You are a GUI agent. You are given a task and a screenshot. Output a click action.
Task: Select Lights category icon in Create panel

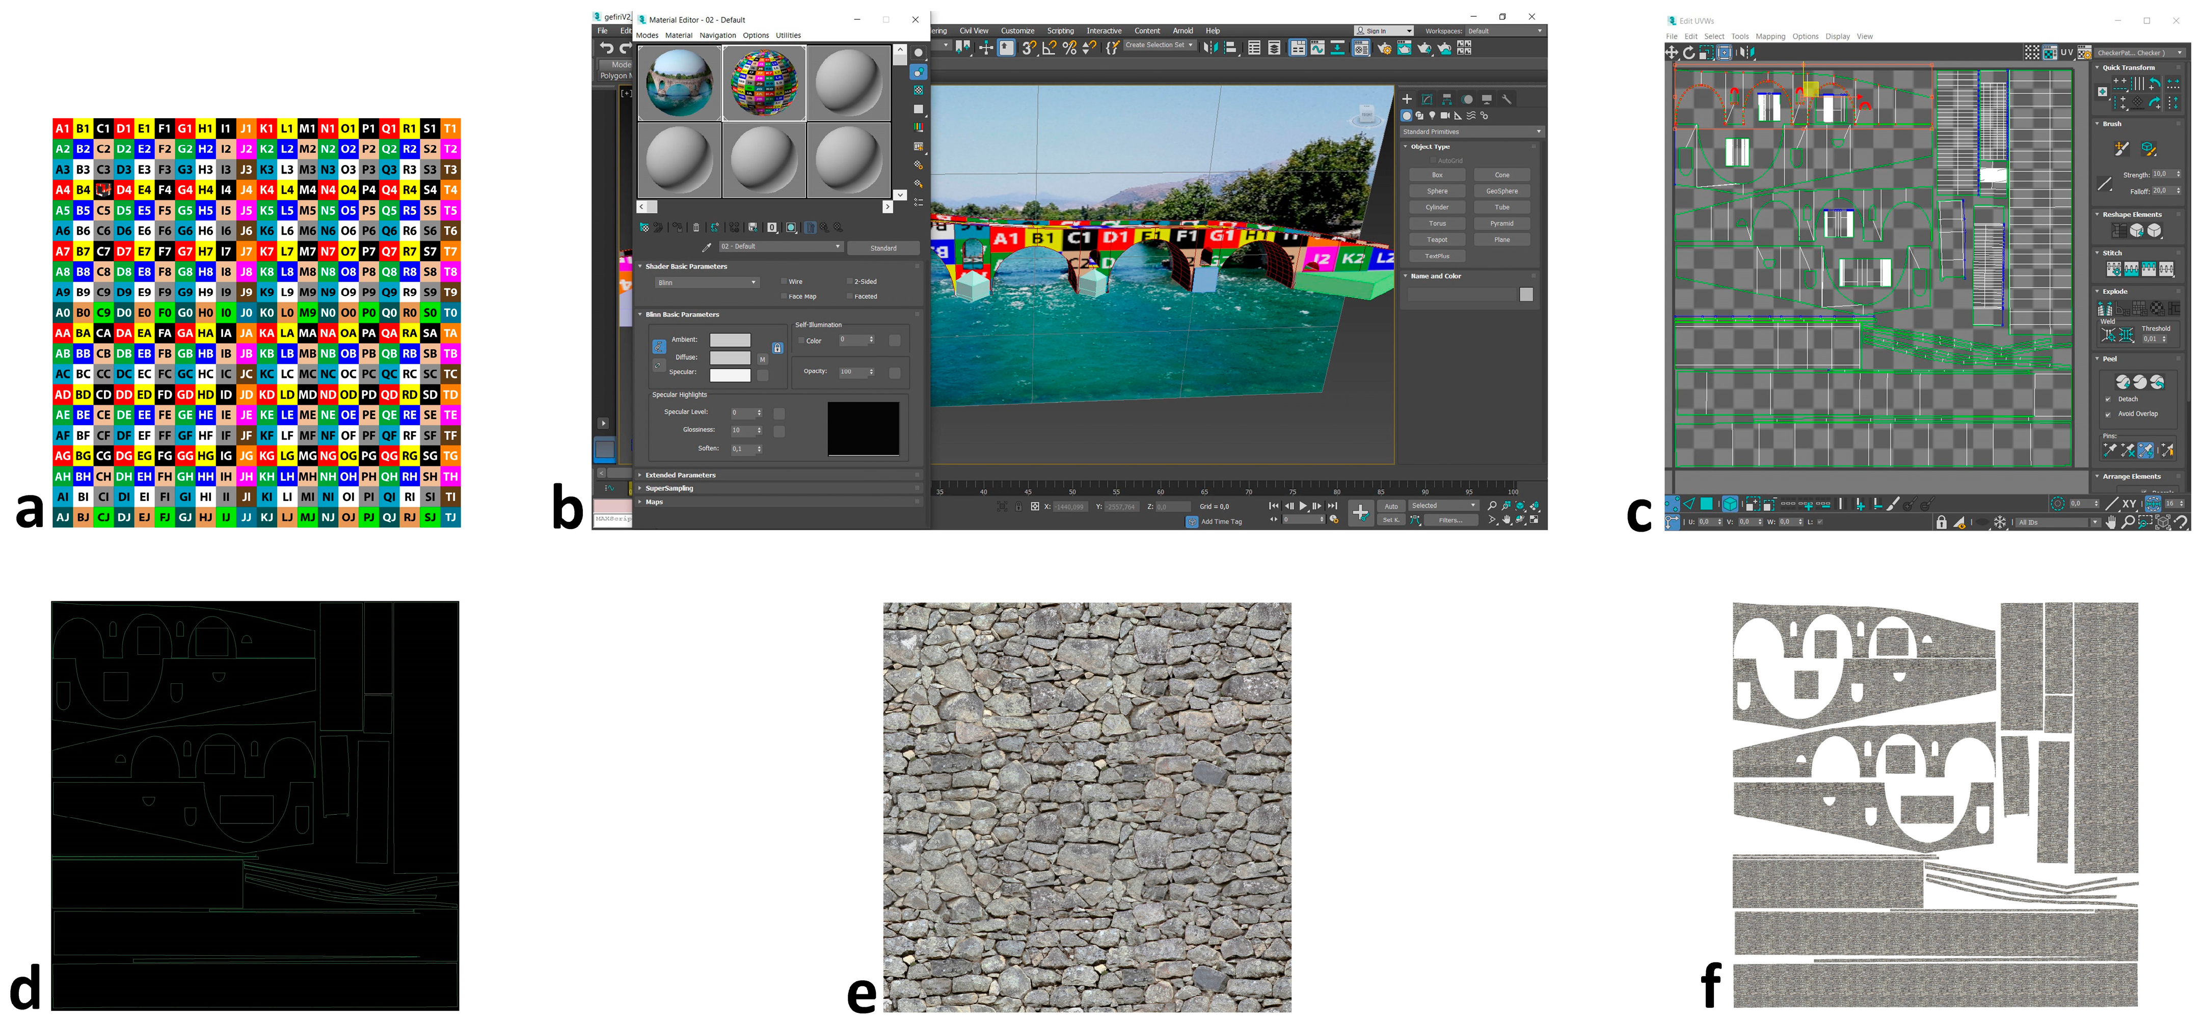1433,116
